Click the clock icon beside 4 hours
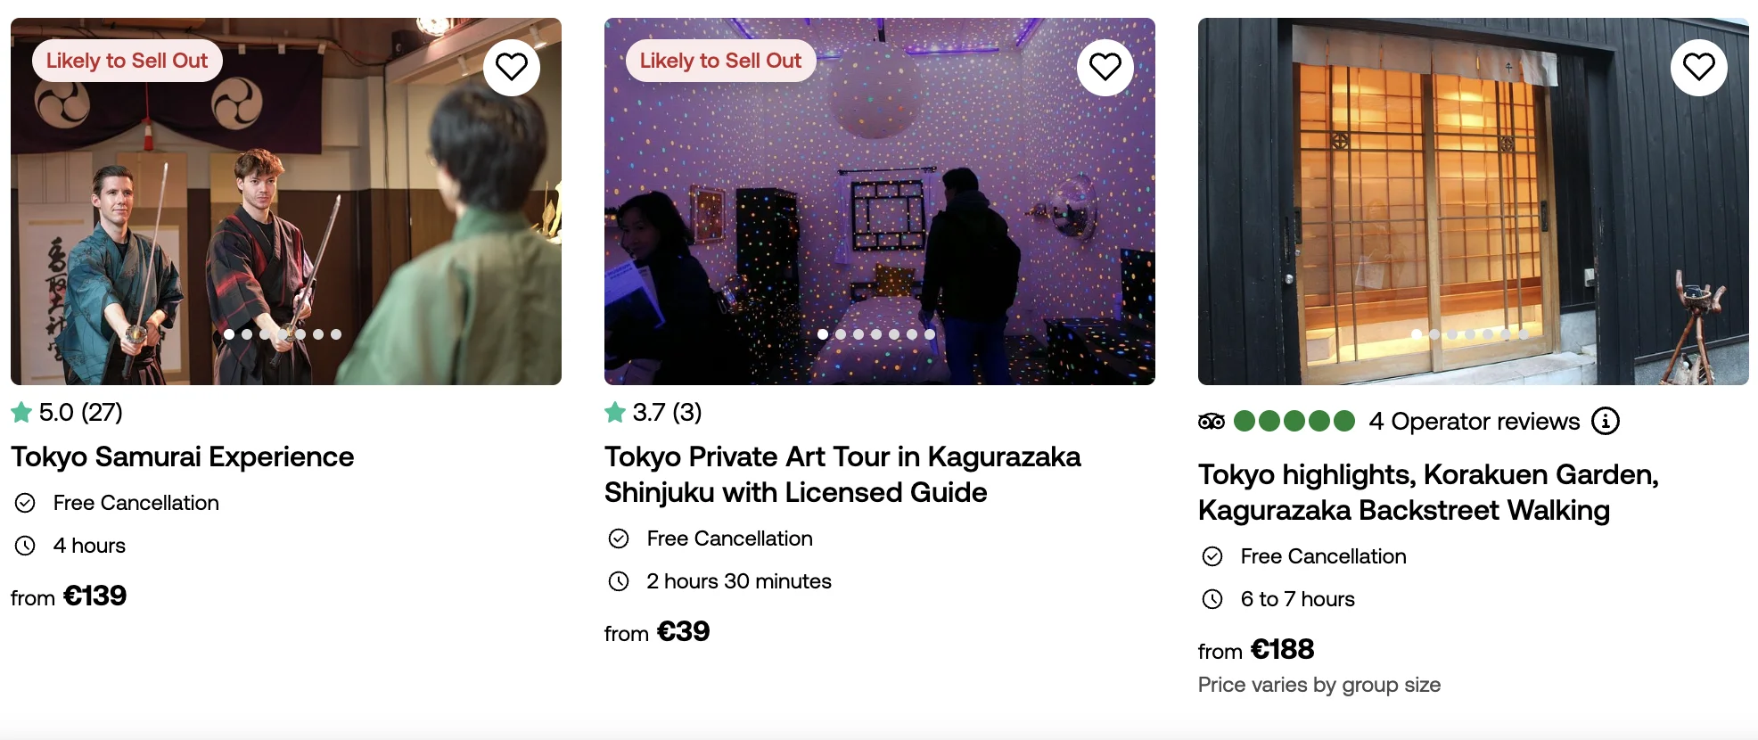 click(x=25, y=546)
